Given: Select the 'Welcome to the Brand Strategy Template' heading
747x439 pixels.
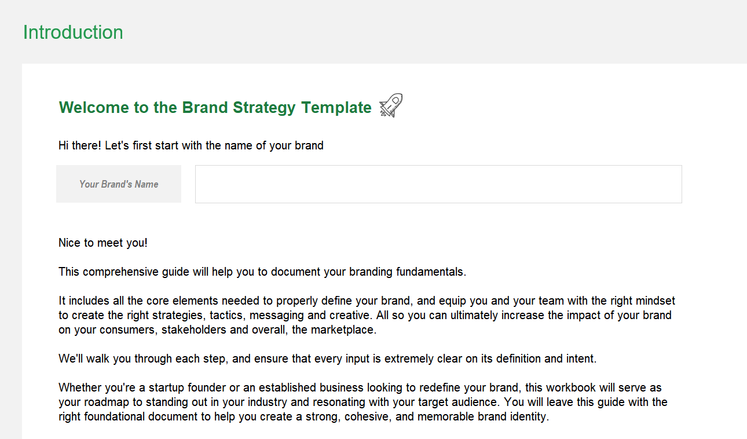Looking at the screenshot, I should point(215,107).
